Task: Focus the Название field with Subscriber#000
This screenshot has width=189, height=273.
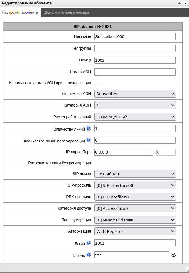Action: click(x=135, y=36)
